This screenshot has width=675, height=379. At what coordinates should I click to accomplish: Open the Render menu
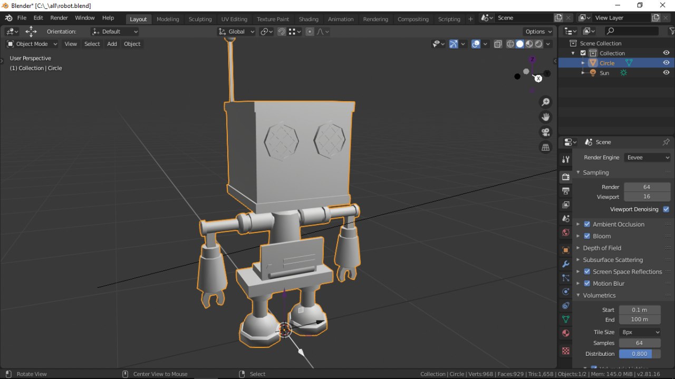coord(59,18)
